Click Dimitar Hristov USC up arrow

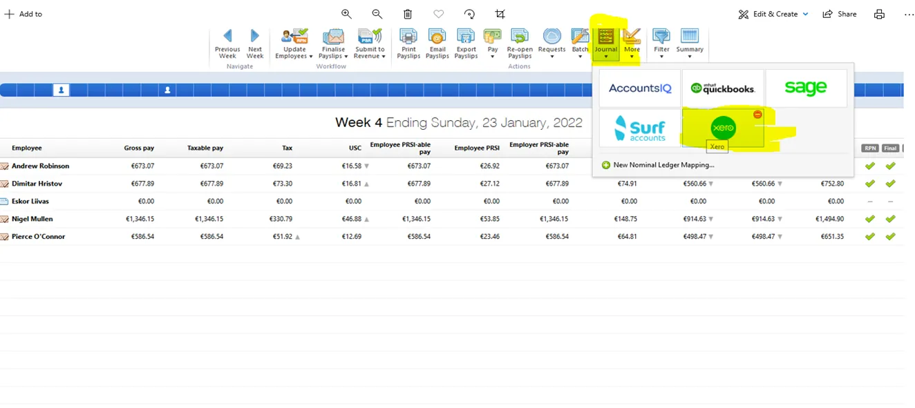(367, 184)
